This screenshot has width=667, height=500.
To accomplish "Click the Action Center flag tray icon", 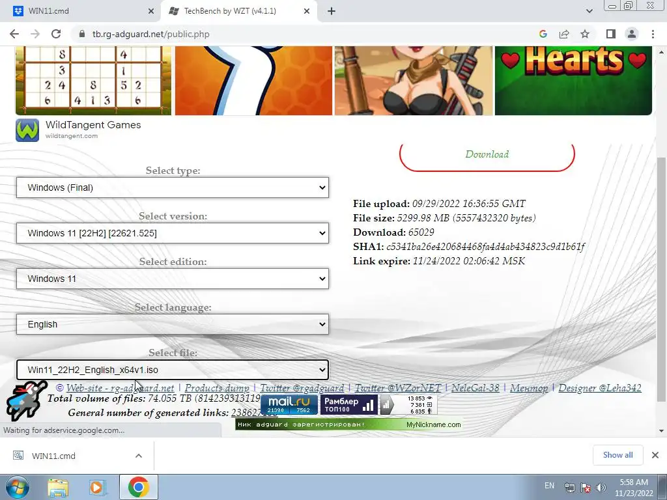I will click(586, 488).
